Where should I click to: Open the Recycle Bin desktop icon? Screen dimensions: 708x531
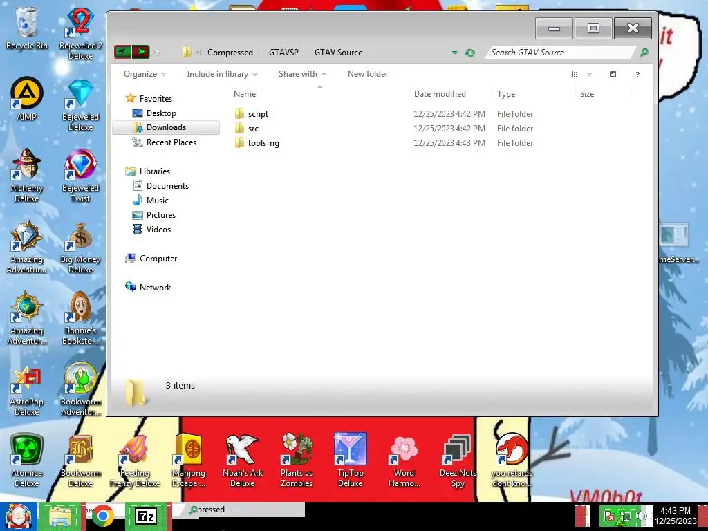[27, 28]
